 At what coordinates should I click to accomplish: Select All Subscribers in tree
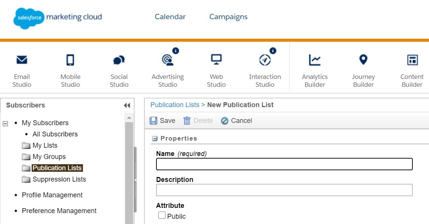(55, 134)
